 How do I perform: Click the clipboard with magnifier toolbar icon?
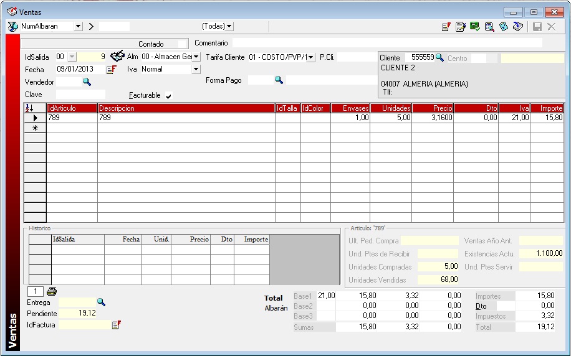point(489,27)
